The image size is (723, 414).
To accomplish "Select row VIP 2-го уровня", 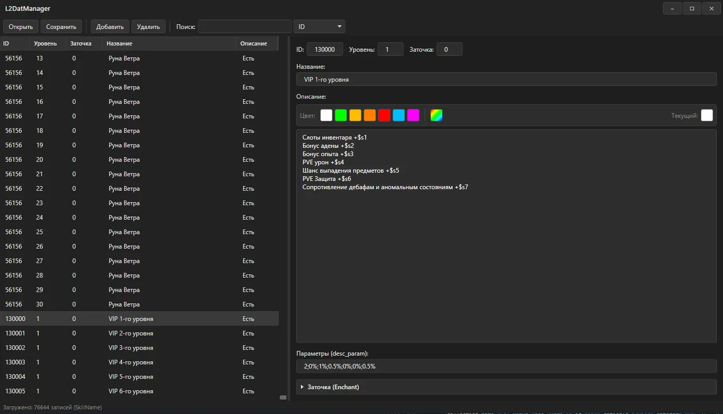I will 139,333.
